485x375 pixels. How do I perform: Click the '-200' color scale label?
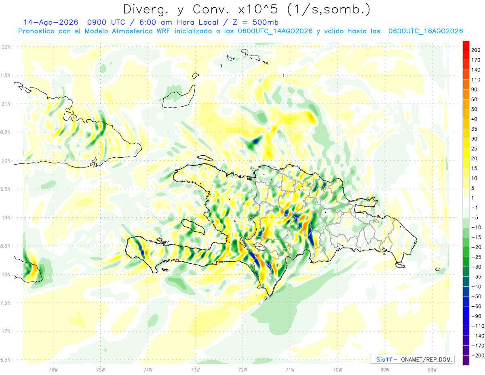point(478,356)
